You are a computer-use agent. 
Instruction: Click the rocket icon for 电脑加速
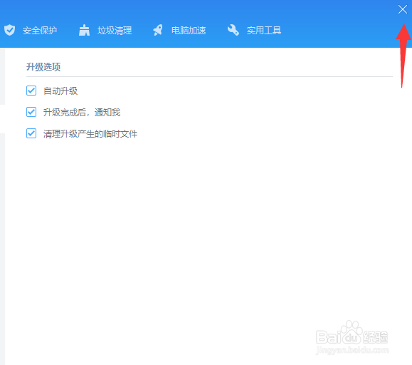[158, 30]
